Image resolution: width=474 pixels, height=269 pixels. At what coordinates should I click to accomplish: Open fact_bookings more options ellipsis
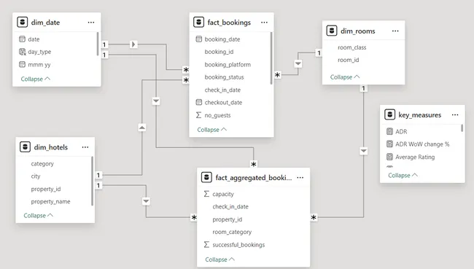(264, 23)
